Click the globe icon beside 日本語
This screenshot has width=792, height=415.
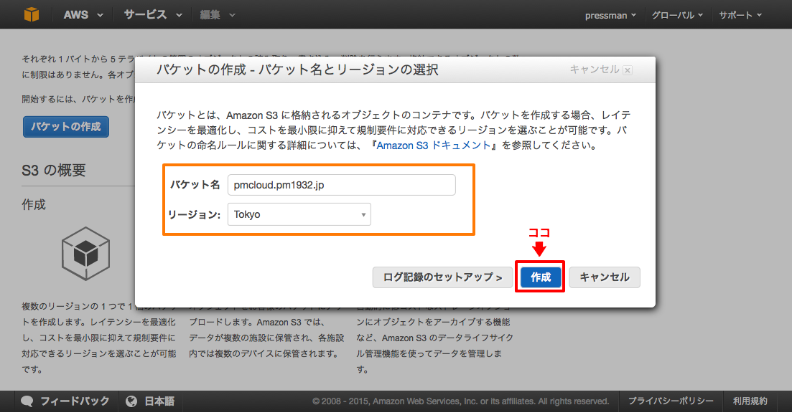tap(131, 401)
